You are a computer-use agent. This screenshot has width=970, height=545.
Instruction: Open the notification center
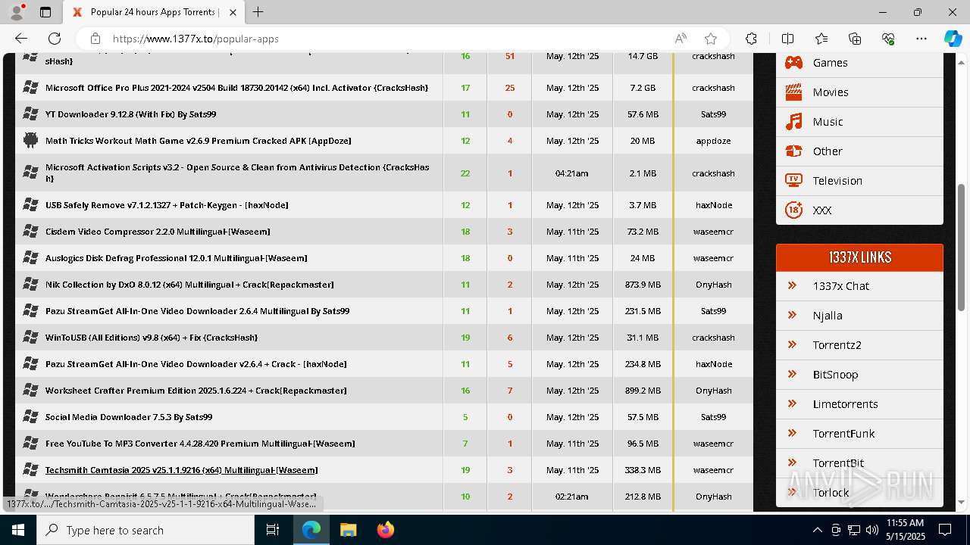945,530
